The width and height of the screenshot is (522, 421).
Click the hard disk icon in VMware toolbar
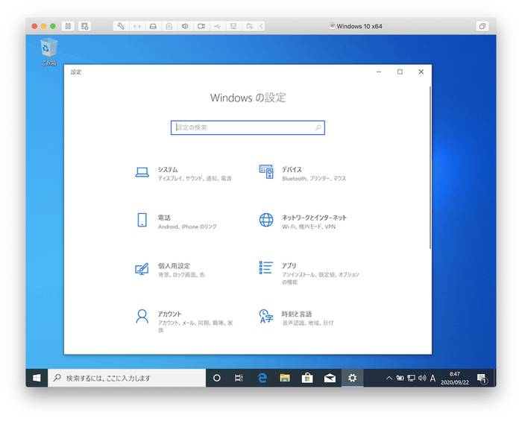coord(153,26)
